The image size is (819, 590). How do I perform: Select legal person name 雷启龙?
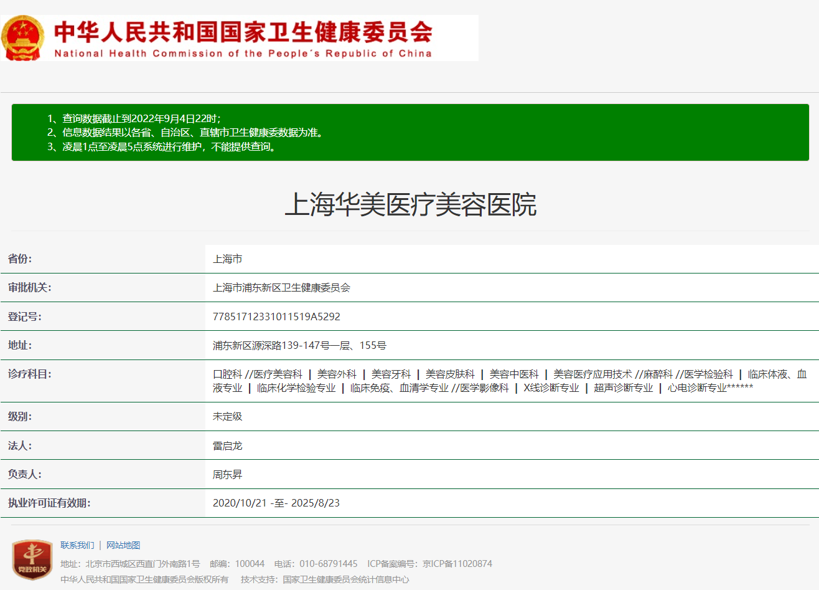[x=227, y=445]
